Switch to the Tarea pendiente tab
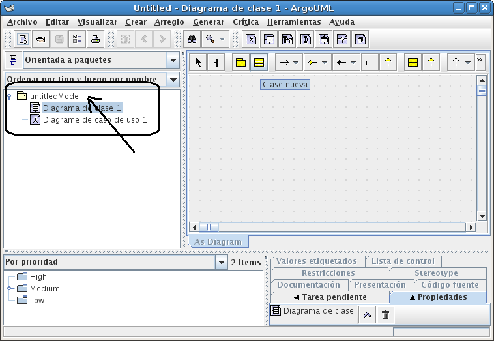The image size is (494, 341). [330, 297]
